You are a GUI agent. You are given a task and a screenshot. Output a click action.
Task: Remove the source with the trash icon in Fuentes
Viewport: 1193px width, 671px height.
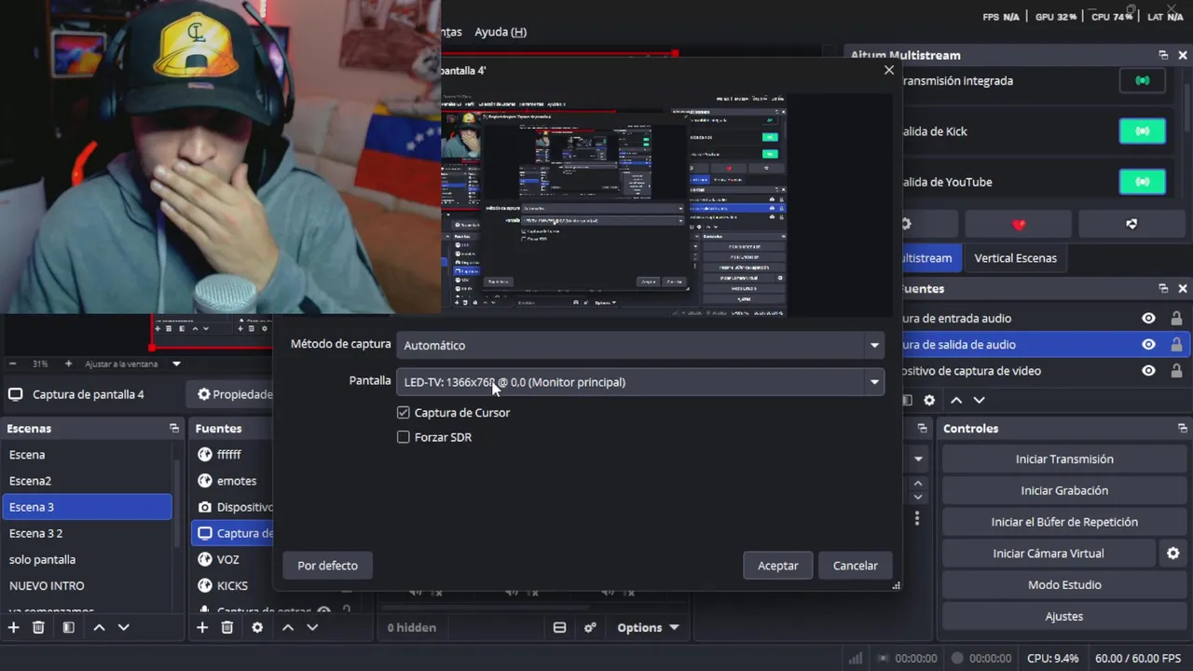pyautogui.click(x=226, y=627)
